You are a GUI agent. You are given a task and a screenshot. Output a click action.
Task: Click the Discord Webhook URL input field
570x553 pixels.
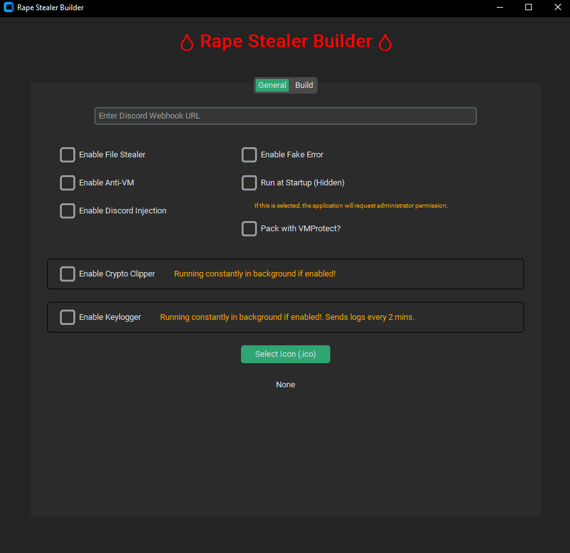pyautogui.click(x=286, y=116)
